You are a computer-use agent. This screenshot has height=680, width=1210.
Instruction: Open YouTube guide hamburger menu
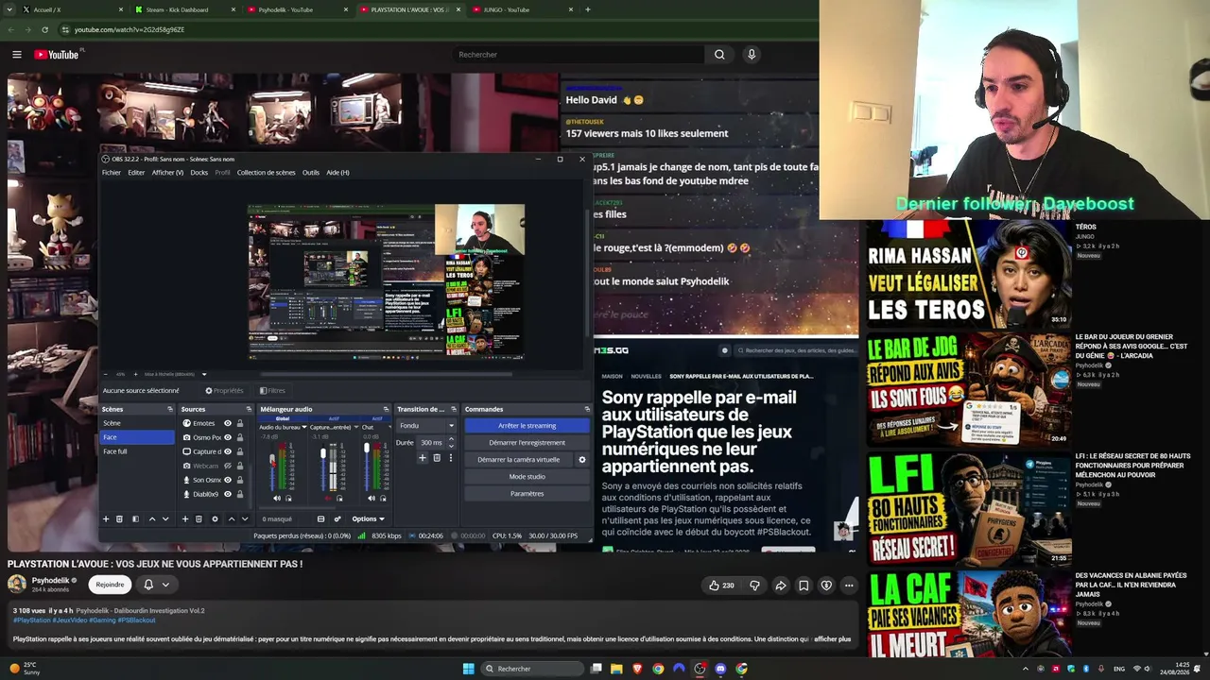[x=16, y=55]
